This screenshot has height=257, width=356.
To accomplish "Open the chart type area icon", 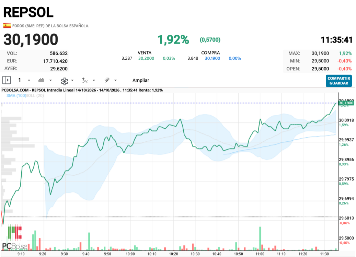I will coord(41,80).
